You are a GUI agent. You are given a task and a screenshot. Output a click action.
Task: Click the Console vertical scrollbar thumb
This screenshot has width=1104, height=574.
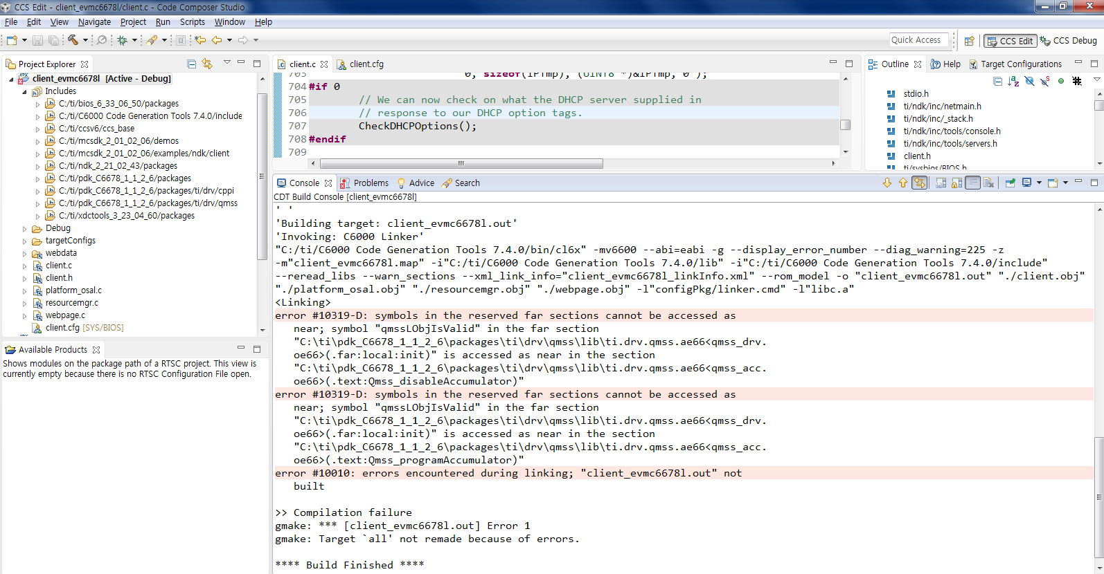[1098, 496]
